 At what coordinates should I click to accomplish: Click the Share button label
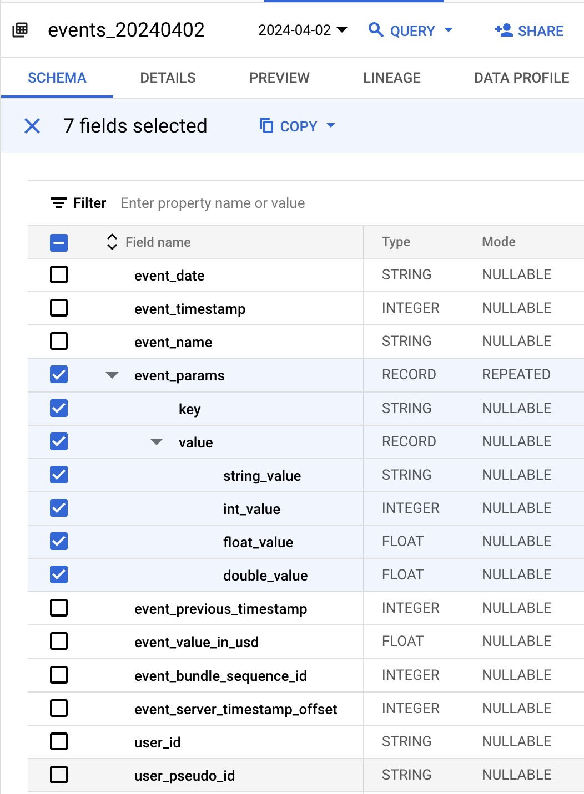point(540,31)
